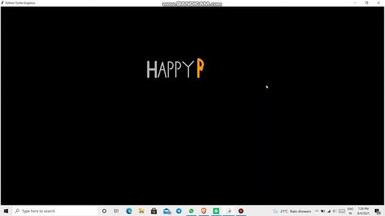
Task: Open the touch keyboard tray icon
Action: (342, 211)
